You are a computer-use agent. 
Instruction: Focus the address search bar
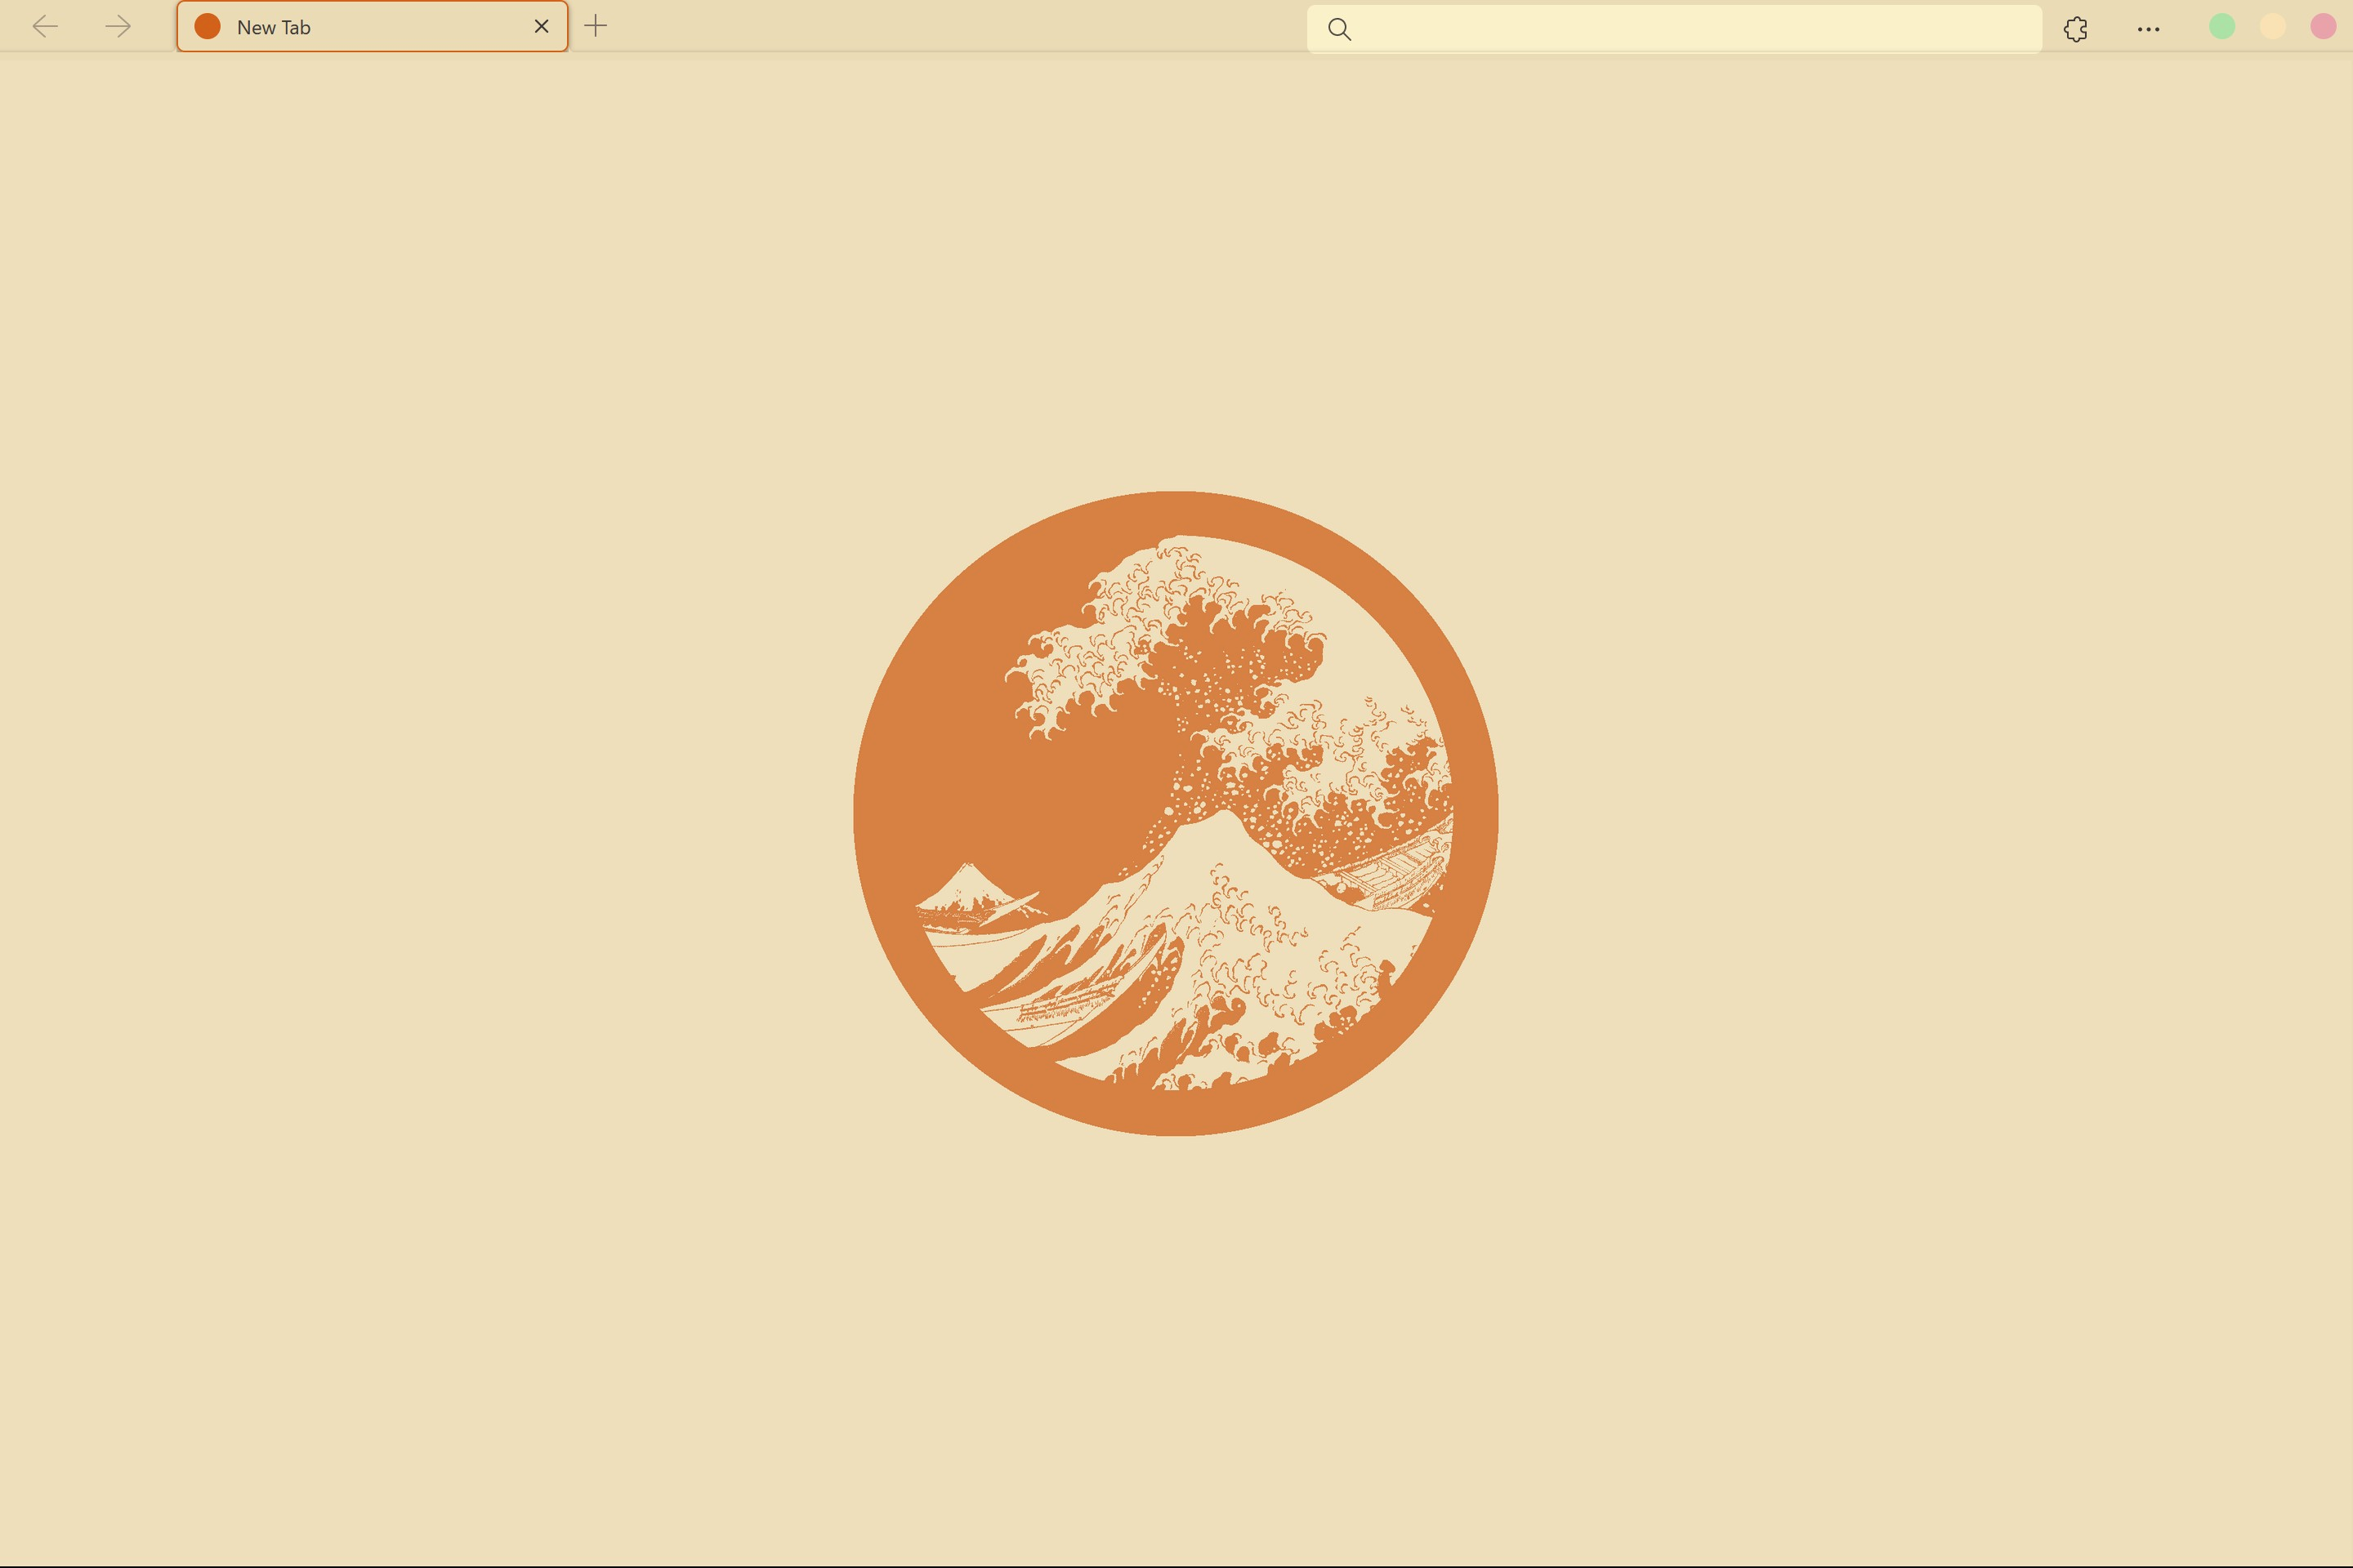pos(1674,29)
